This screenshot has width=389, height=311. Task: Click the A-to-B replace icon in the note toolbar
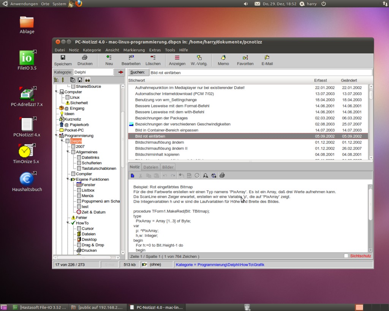[x=213, y=175]
